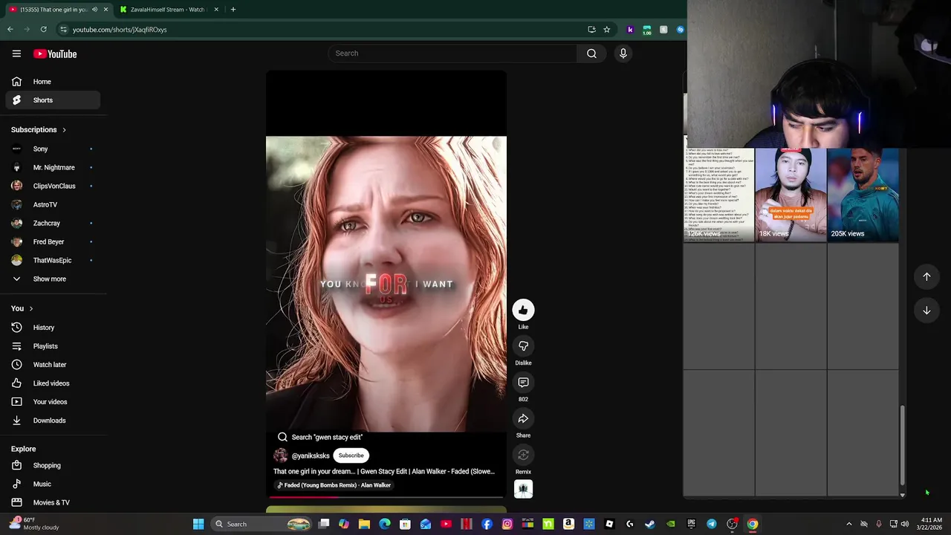Open the Windows Start menu
This screenshot has width=951, height=535.
point(198,524)
